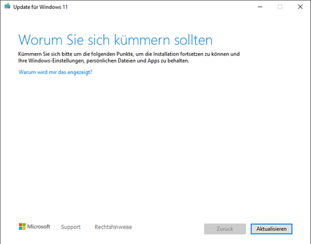
Task: Click the 'Update für Windows 11' title text
Action: pos(41,7)
